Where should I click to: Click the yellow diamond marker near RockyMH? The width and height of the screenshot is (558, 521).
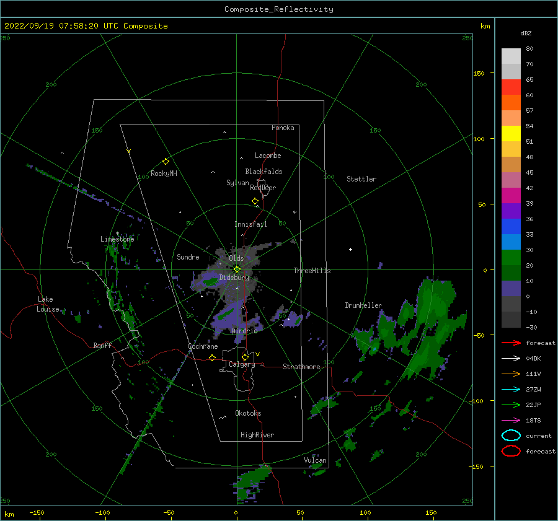pyautogui.click(x=166, y=162)
